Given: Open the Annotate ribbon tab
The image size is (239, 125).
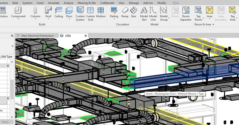Looking at the screenshot, I should [x=54, y=3].
